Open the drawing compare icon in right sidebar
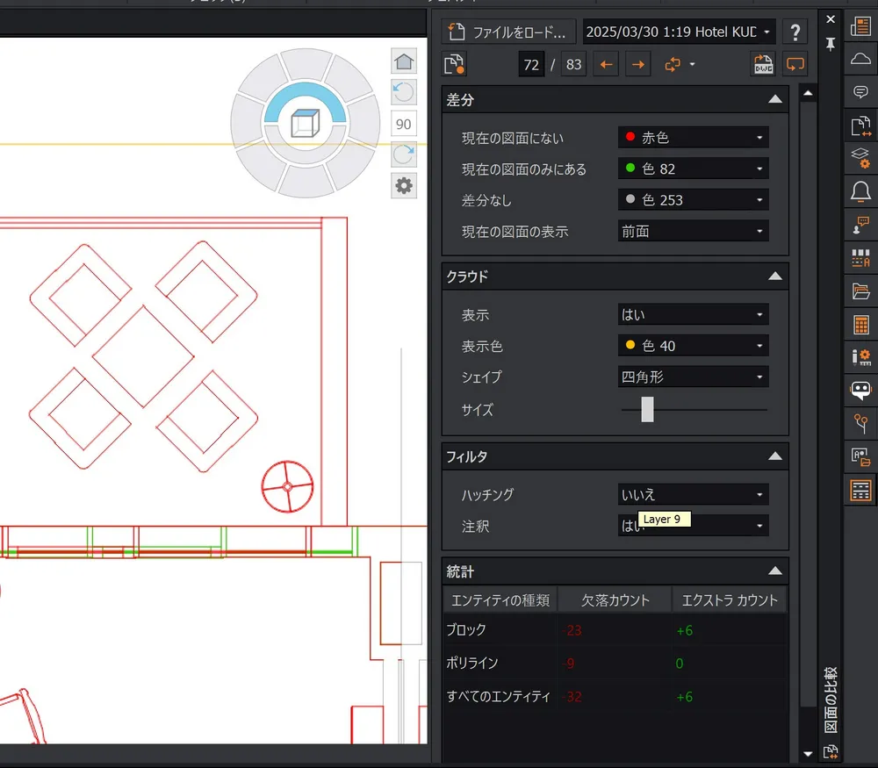This screenshot has width=878, height=768. [x=860, y=126]
